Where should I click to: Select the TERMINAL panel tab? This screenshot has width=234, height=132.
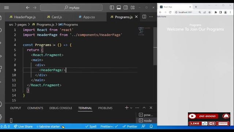[x=85, y=108]
